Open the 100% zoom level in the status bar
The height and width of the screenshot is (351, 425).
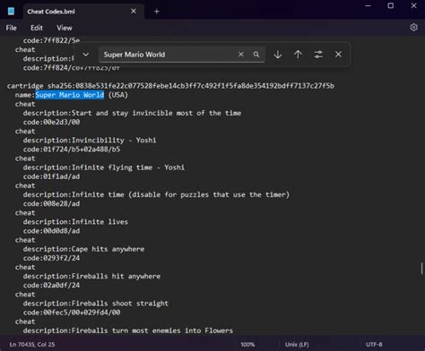(247, 345)
